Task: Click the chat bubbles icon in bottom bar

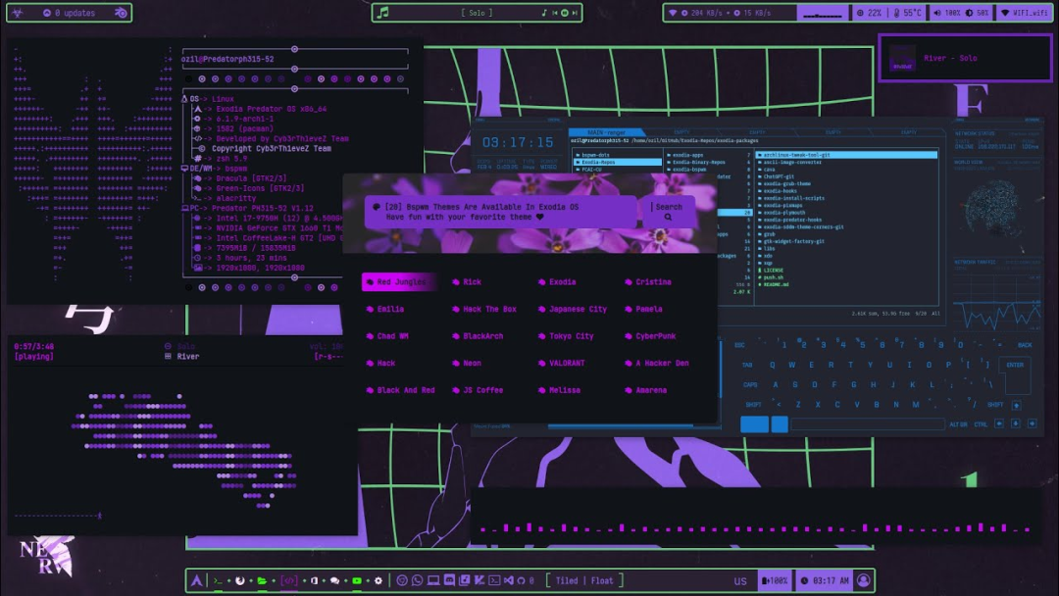Action: tap(335, 580)
